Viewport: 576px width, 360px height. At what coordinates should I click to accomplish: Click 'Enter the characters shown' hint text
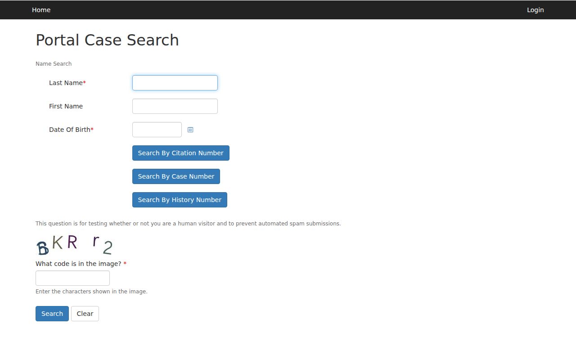pyautogui.click(x=91, y=292)
